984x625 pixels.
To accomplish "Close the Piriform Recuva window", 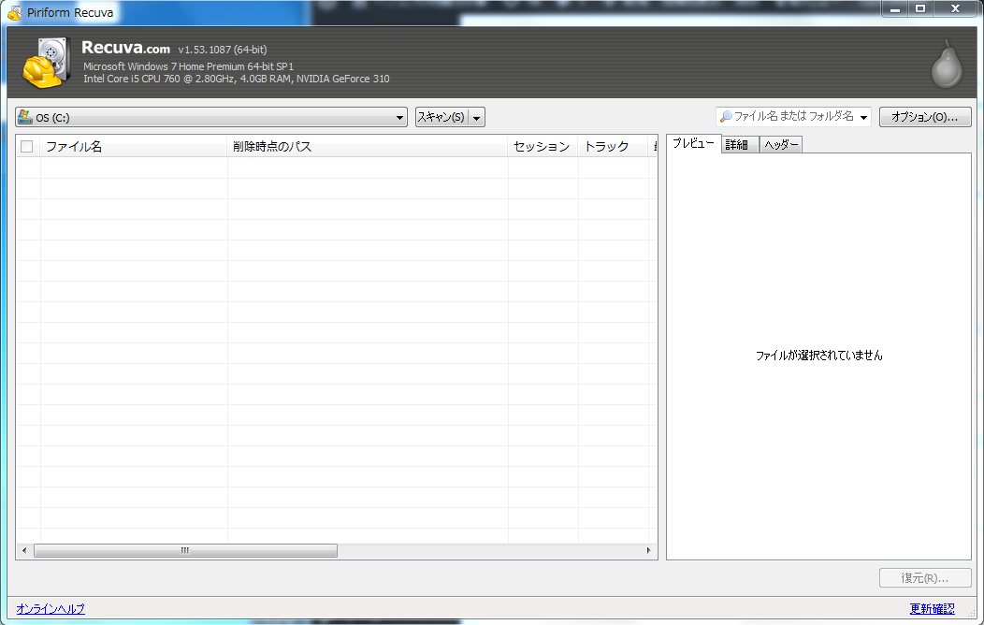I will tap(955, 8).
